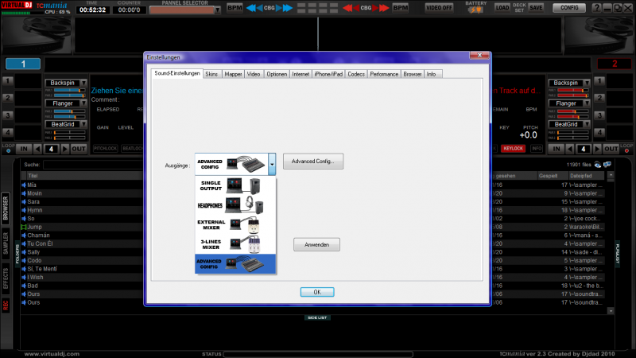Click left deck loop IN button

coord(24,149)
